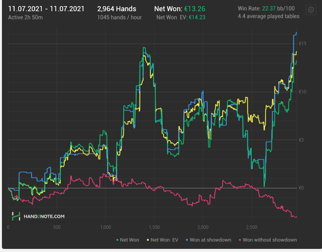The height and width of the screenshot is (252, 322).
Task: Open the graph settings gear icon
Action: pos(310,10)
